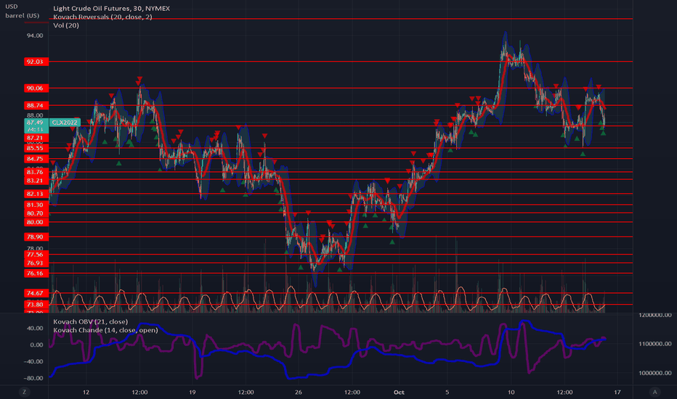Click the 17 date on time axis
Viewport: 677px width, 399px height.
coord(617,392)
